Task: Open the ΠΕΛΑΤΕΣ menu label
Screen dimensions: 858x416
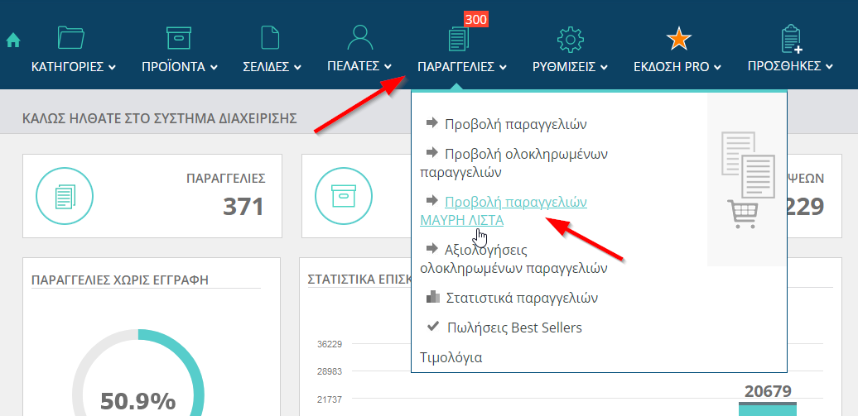Action: [x=354, y=66]
